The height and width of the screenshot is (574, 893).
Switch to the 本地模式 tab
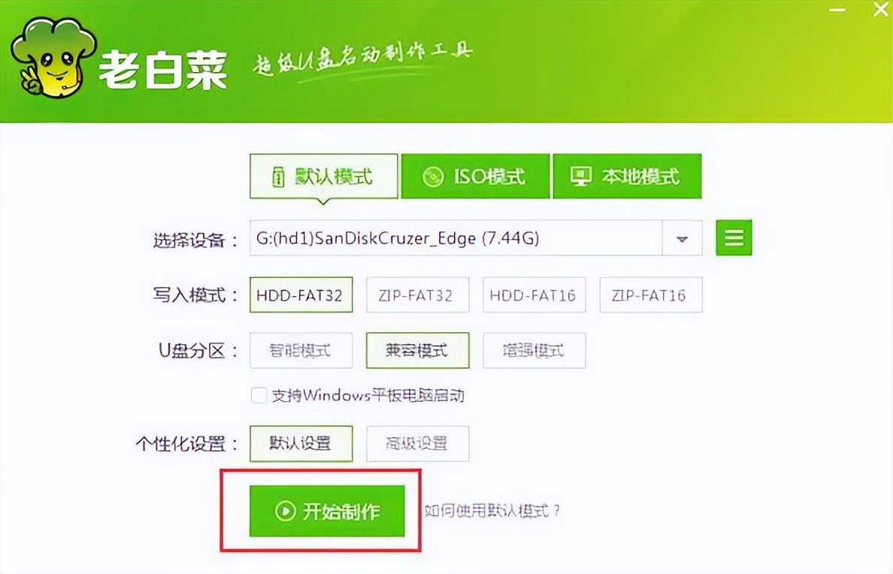tap(627, 176)
